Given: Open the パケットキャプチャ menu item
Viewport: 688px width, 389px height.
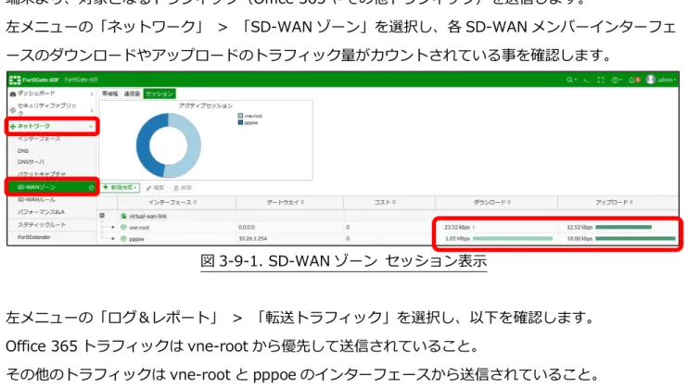Looking at the screenshot, I should click(42, 174).
